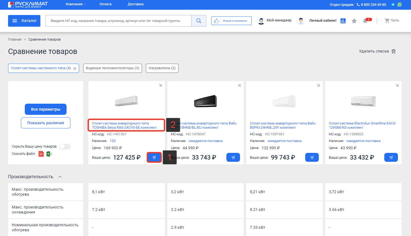
Task: Open the Каталог menu button
Action: (24, 21)
